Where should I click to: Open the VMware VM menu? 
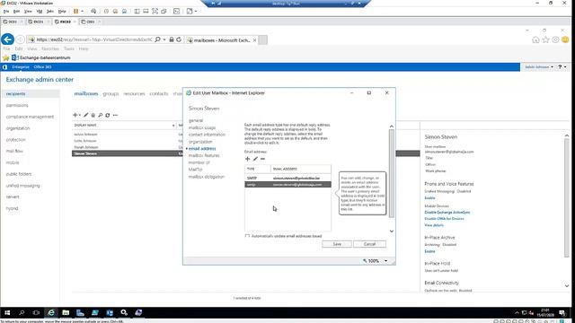(40, 12)
